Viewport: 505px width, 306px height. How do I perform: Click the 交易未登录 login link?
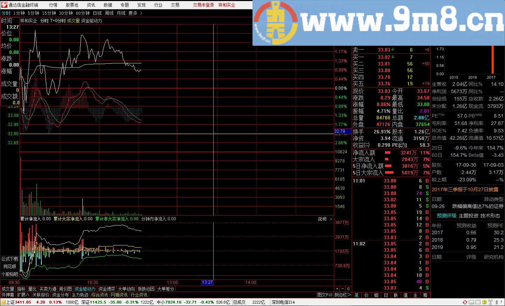click(203, 5)
